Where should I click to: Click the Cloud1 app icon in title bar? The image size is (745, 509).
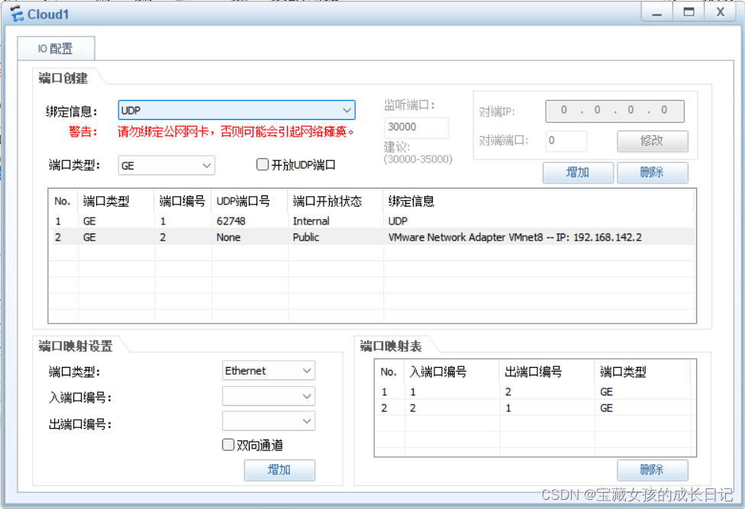pos(17,14)
